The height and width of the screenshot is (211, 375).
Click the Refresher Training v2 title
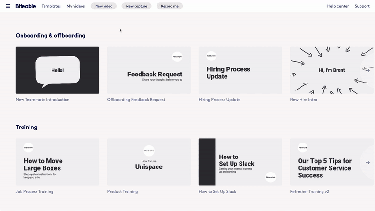pyautogui.click(x=309, y=191)
